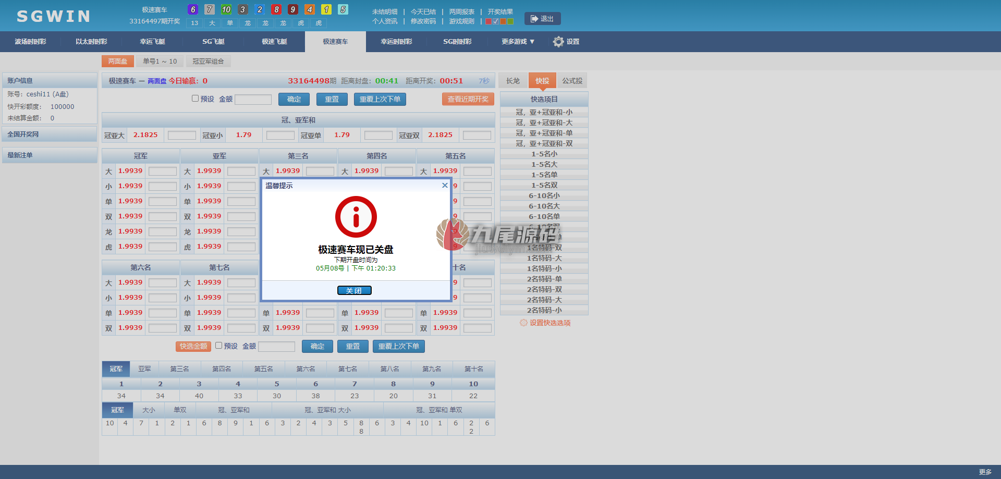Viewport: 1001px width, 479px height.
Task: Click the orange number 4 ball
Action: 310,9
